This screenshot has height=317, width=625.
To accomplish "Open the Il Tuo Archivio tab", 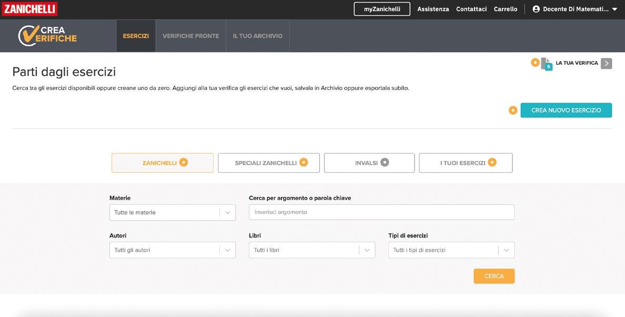I will click(x=257, y=36).
